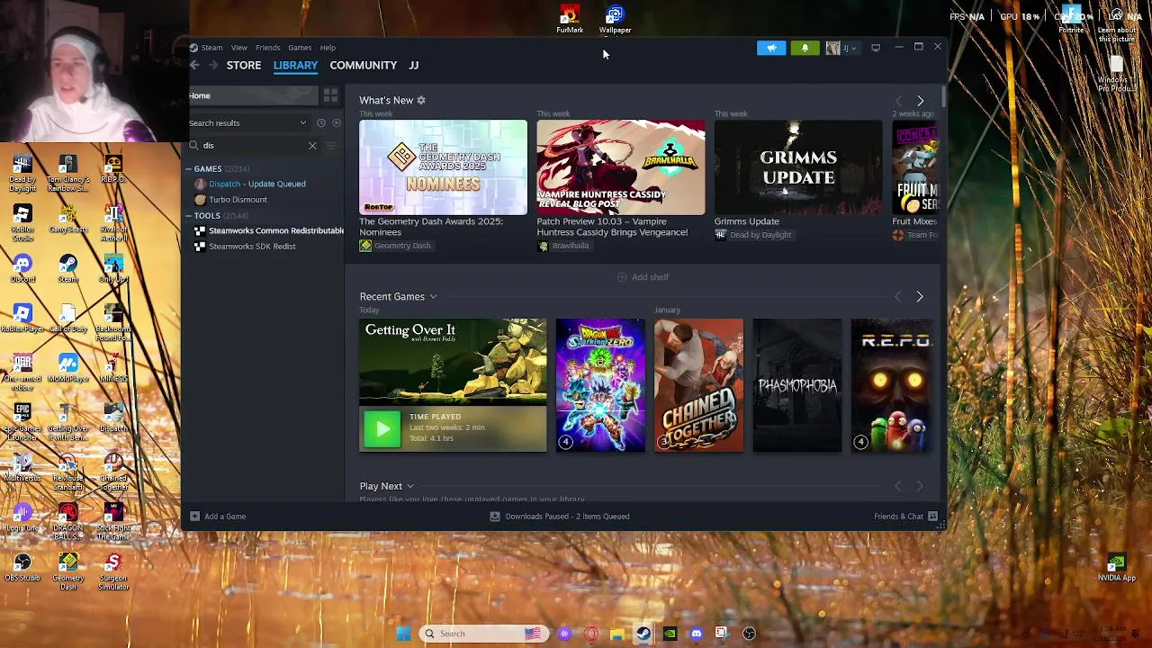The height and width of the screenshot is (648, 1152).
Task: Open Windows Start menu
Action: (x=403, y=634)
